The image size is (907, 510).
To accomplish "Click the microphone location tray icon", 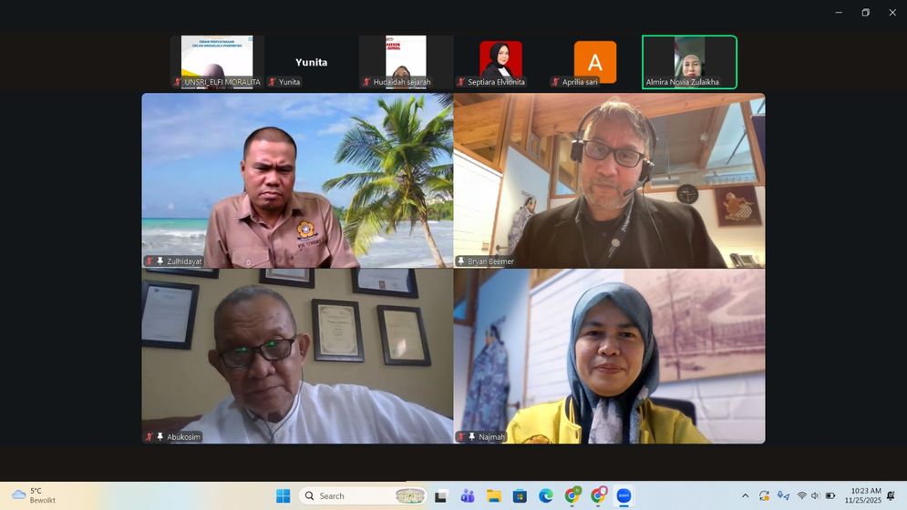I will 783,495.
